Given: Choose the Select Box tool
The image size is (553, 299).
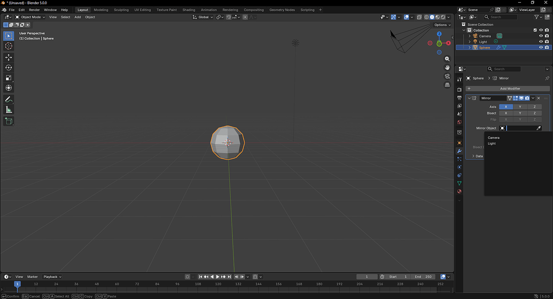Looking at the screenshot, I should pyautogui.click(x=9, y=36).
